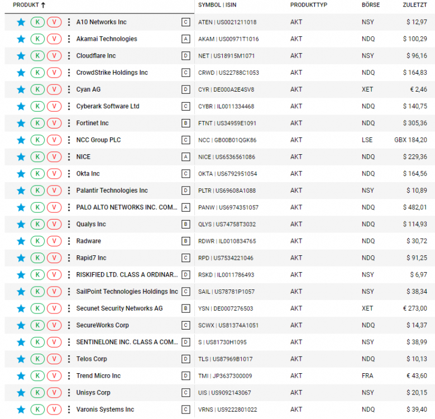The image size is (435, 419).
Task: Buy Secunet Security Networks with K icon
Action: point(37,308)
